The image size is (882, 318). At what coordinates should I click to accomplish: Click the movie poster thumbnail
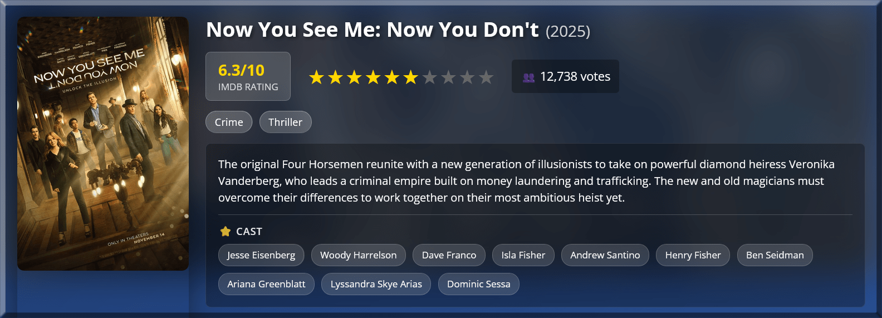click(x=103, y=144)
